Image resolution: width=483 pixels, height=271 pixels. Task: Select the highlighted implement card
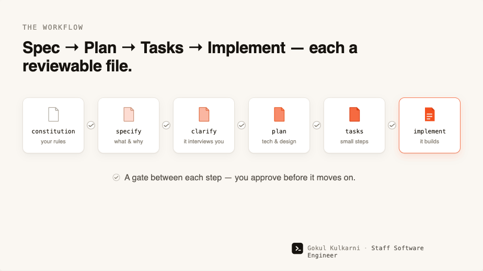tap(429, 126)
